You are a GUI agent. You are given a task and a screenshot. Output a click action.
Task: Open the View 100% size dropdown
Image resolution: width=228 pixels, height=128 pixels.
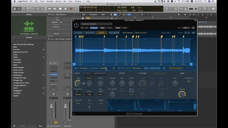click(x=186, y=28)
